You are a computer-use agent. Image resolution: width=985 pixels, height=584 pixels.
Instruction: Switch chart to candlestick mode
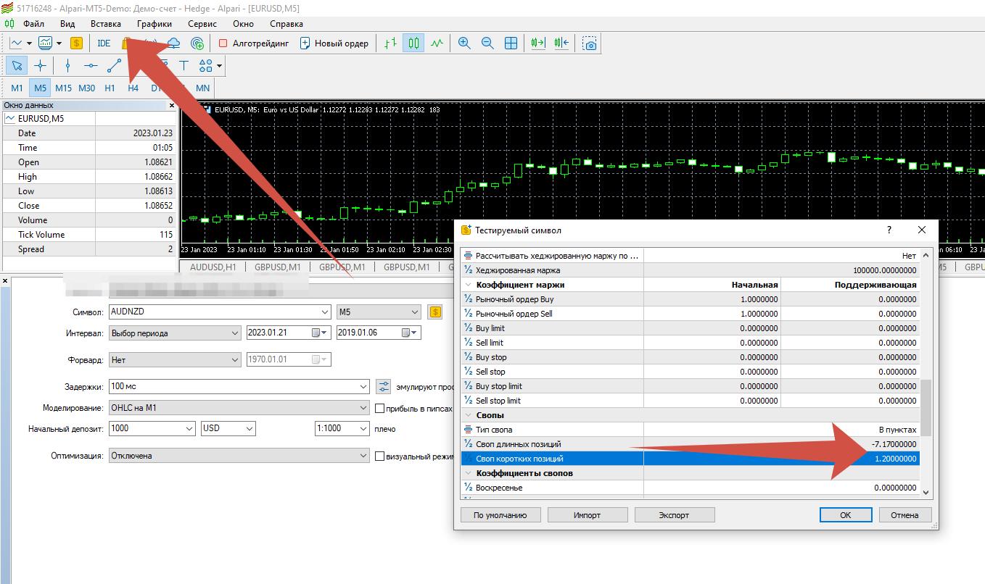click(x=413, y=43)
